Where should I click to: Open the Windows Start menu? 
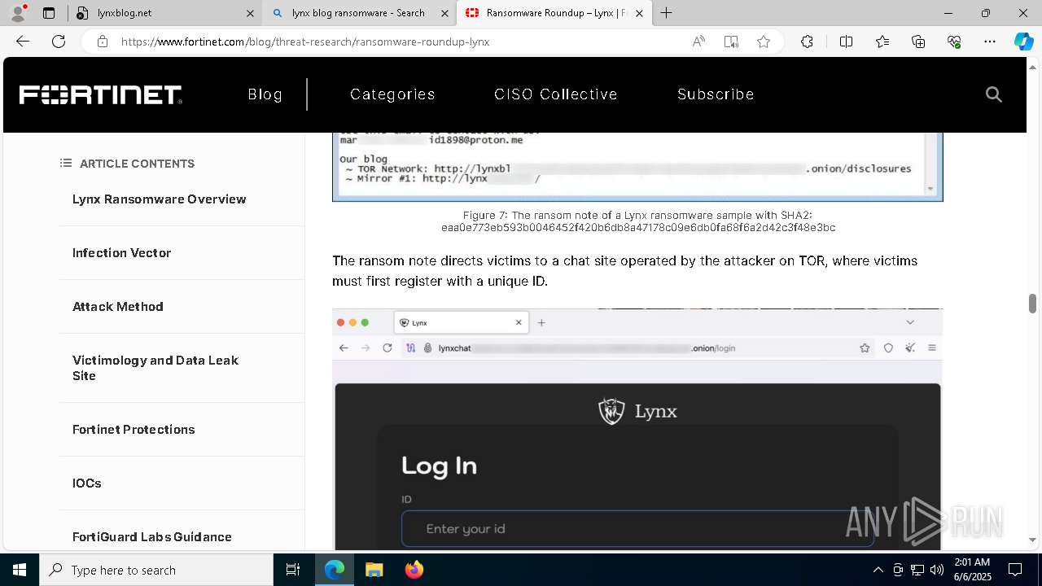coord(20,570)
